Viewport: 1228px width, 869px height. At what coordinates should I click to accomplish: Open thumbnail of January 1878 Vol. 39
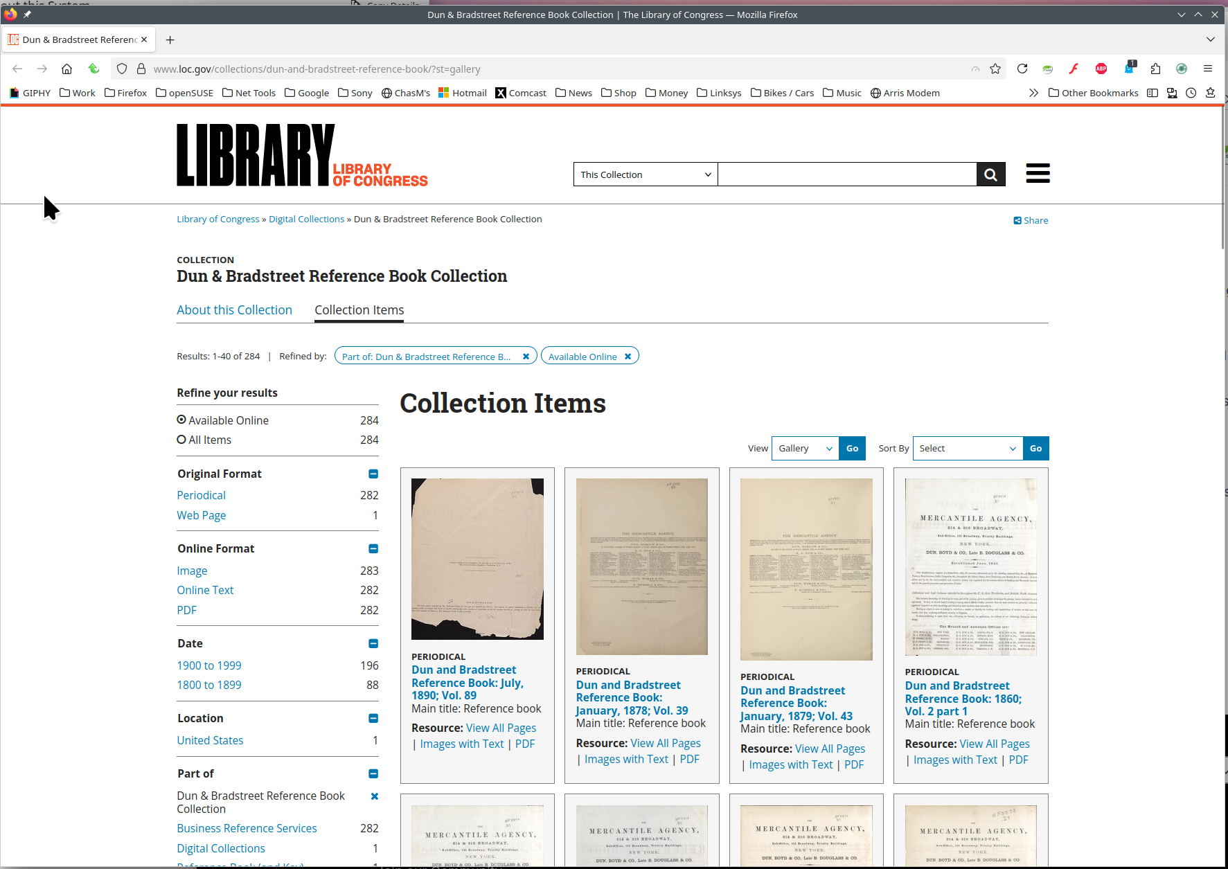coord(642,566)
